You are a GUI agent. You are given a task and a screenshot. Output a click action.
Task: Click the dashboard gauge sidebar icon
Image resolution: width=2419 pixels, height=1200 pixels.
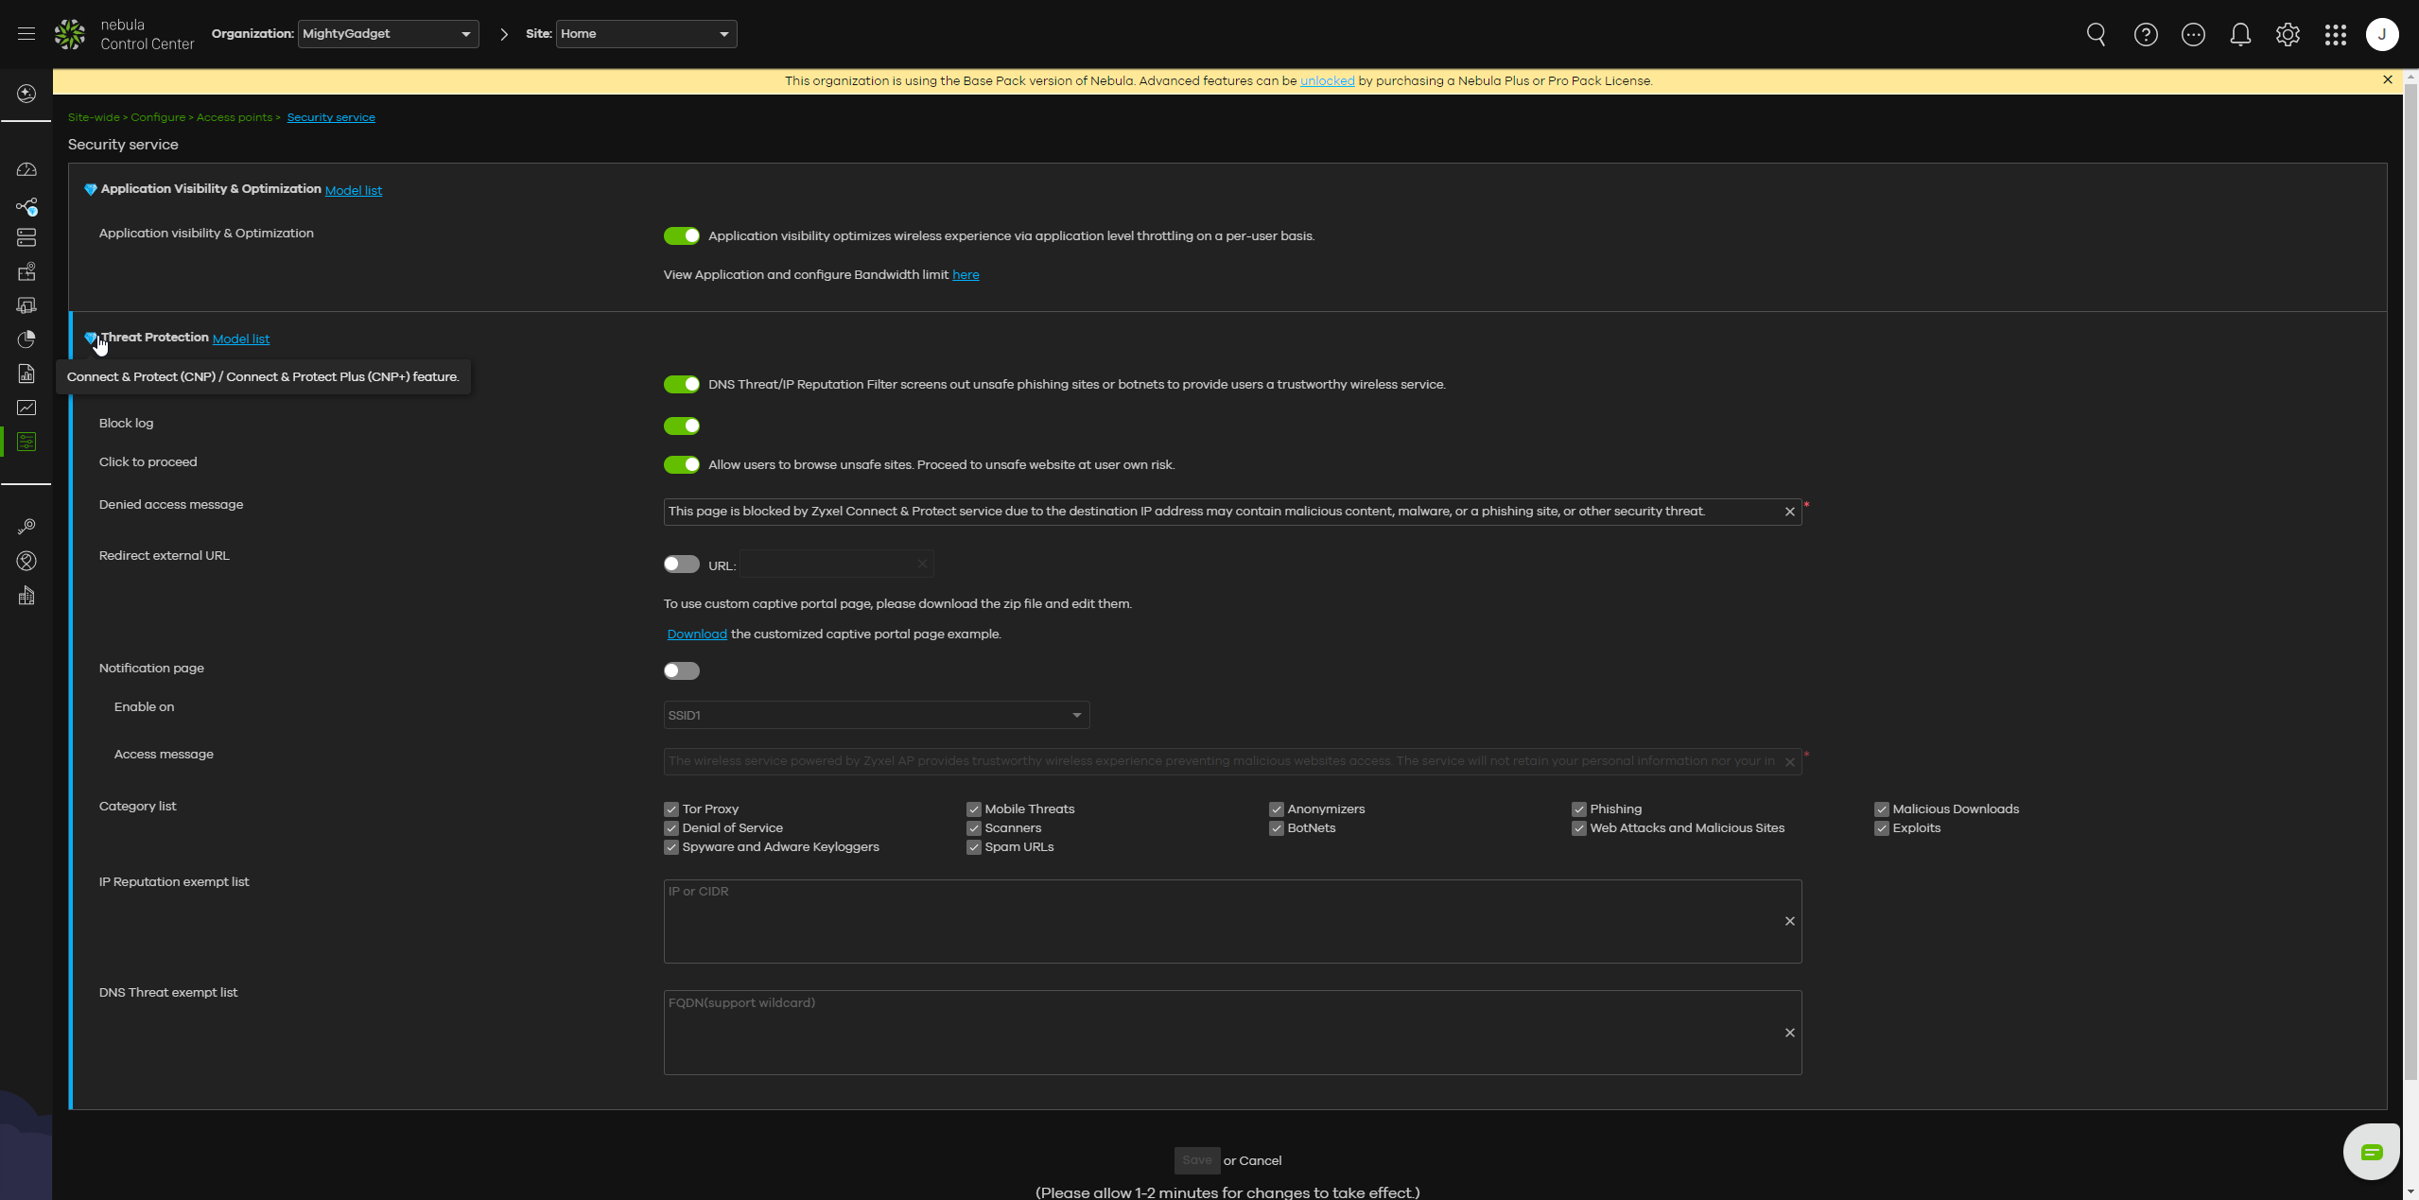click(26, 170)
